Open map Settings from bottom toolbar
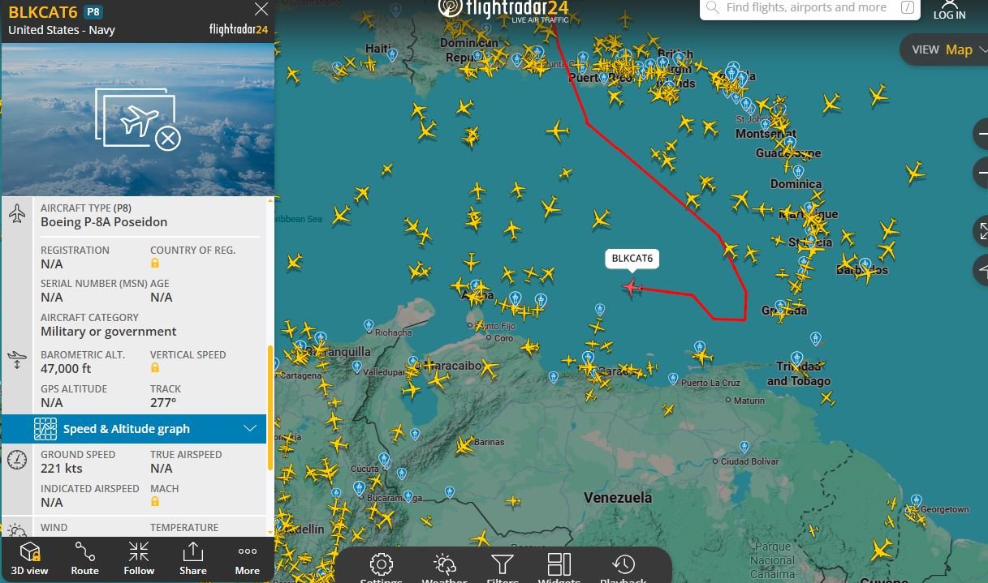Viewport: 988px width, 583px height. click(381, 568)
